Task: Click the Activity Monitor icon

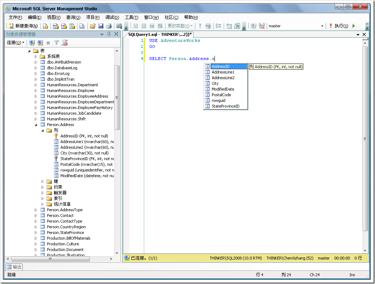Action: (x=119, y=26)
